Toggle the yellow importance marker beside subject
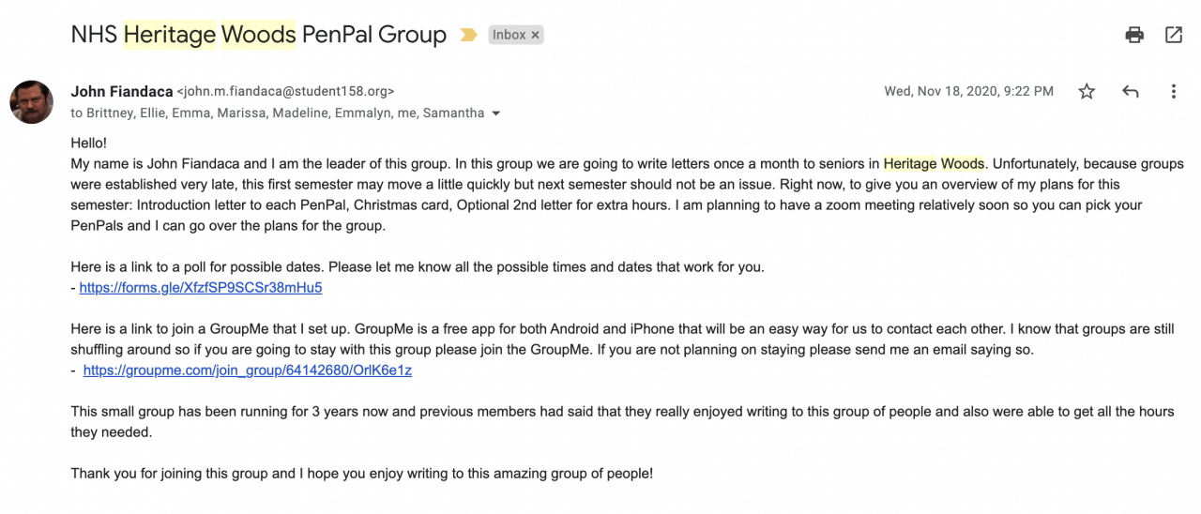The image size is (1201, 514). [468, 36]
